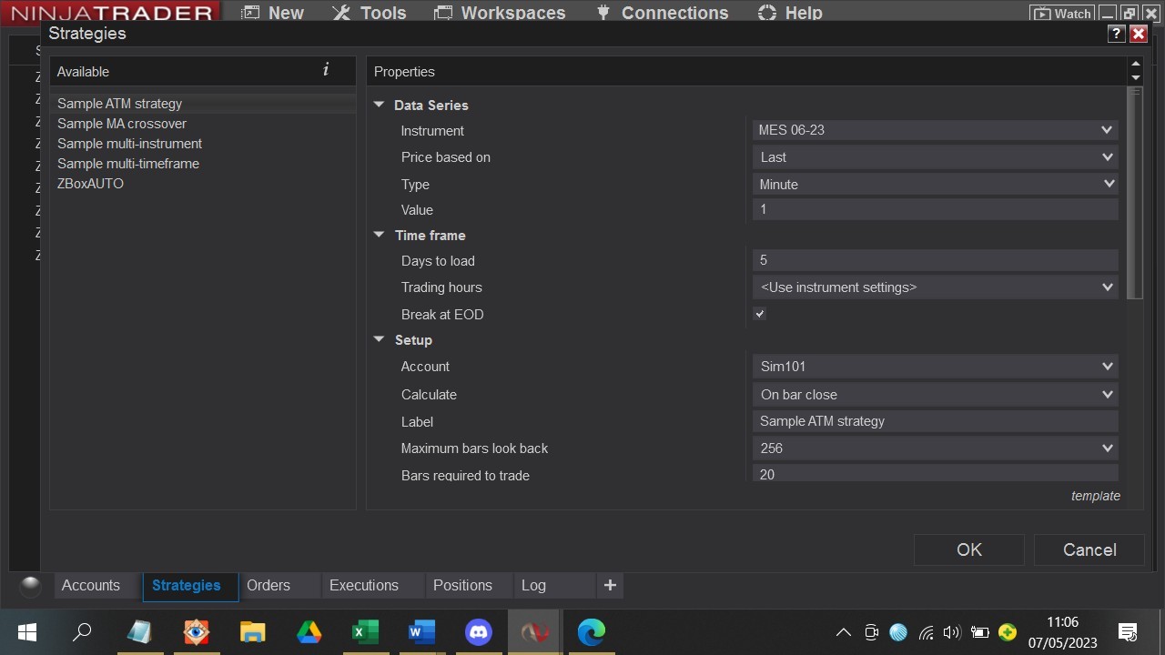The image size is (1165, 655).
Task: Click the connection status indicator beside the Accounts tab
Action: click(30, 586)
